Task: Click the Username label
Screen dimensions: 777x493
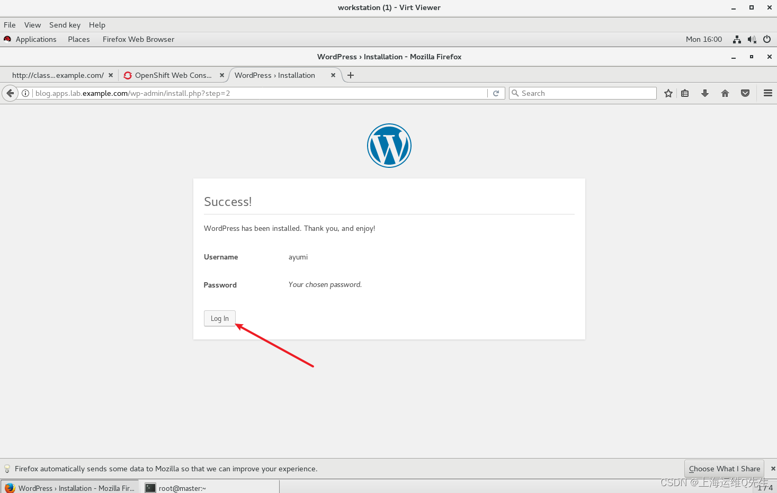Action: 221,257
